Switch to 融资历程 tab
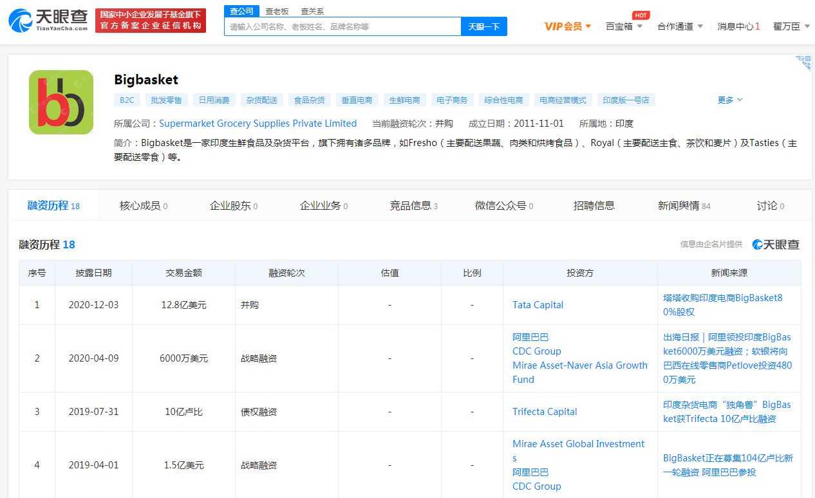 coord(53,206)
